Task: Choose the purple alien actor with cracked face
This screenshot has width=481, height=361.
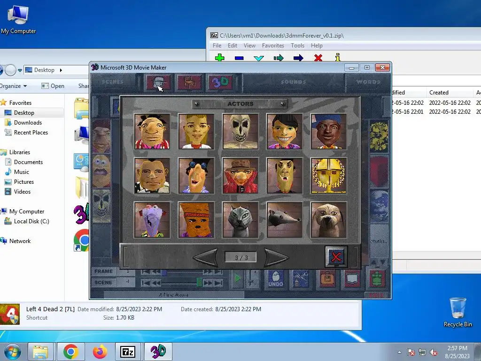Action: 152,220
